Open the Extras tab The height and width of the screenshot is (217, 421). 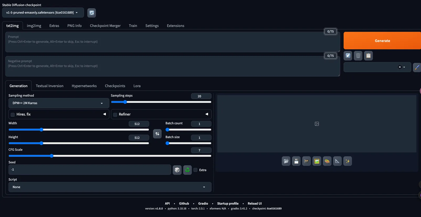pyautogui.click(x=54, y=26)
